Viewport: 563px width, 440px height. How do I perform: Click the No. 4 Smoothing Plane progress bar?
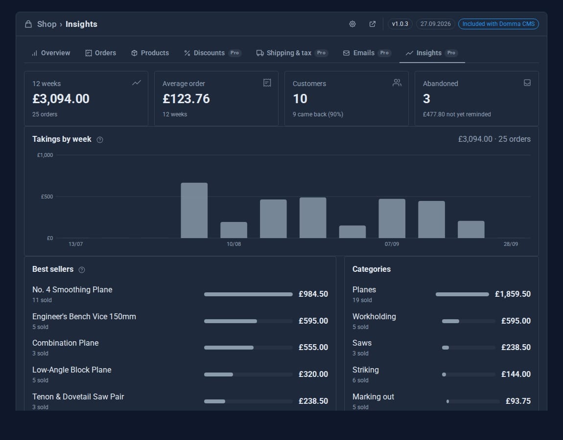coord(249,294)
